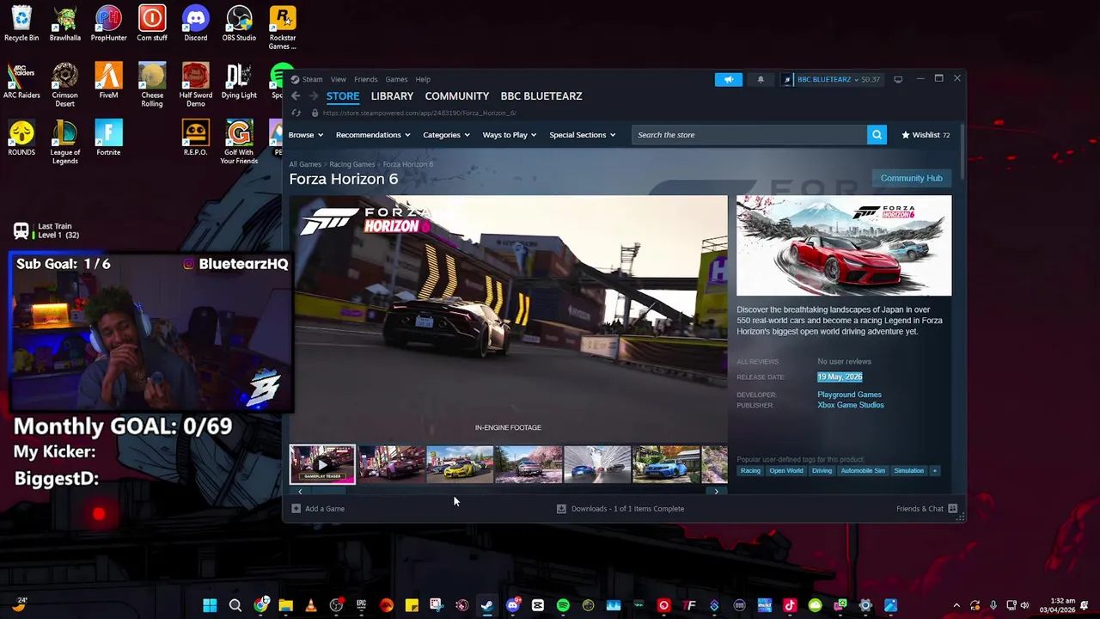Open the Help menu
The width and height of the screenshot is (1100, 619).
click(423, 79)
